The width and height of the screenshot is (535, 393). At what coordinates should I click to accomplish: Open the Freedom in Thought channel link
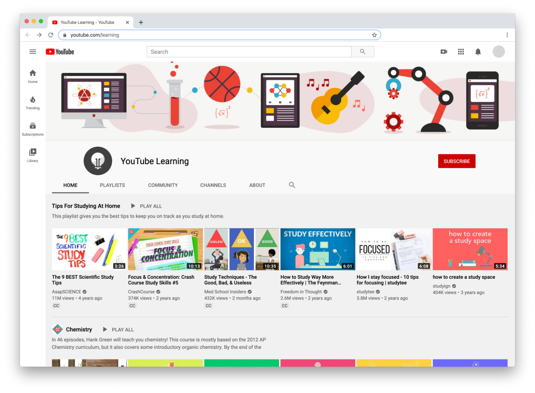tap(301, 292)
